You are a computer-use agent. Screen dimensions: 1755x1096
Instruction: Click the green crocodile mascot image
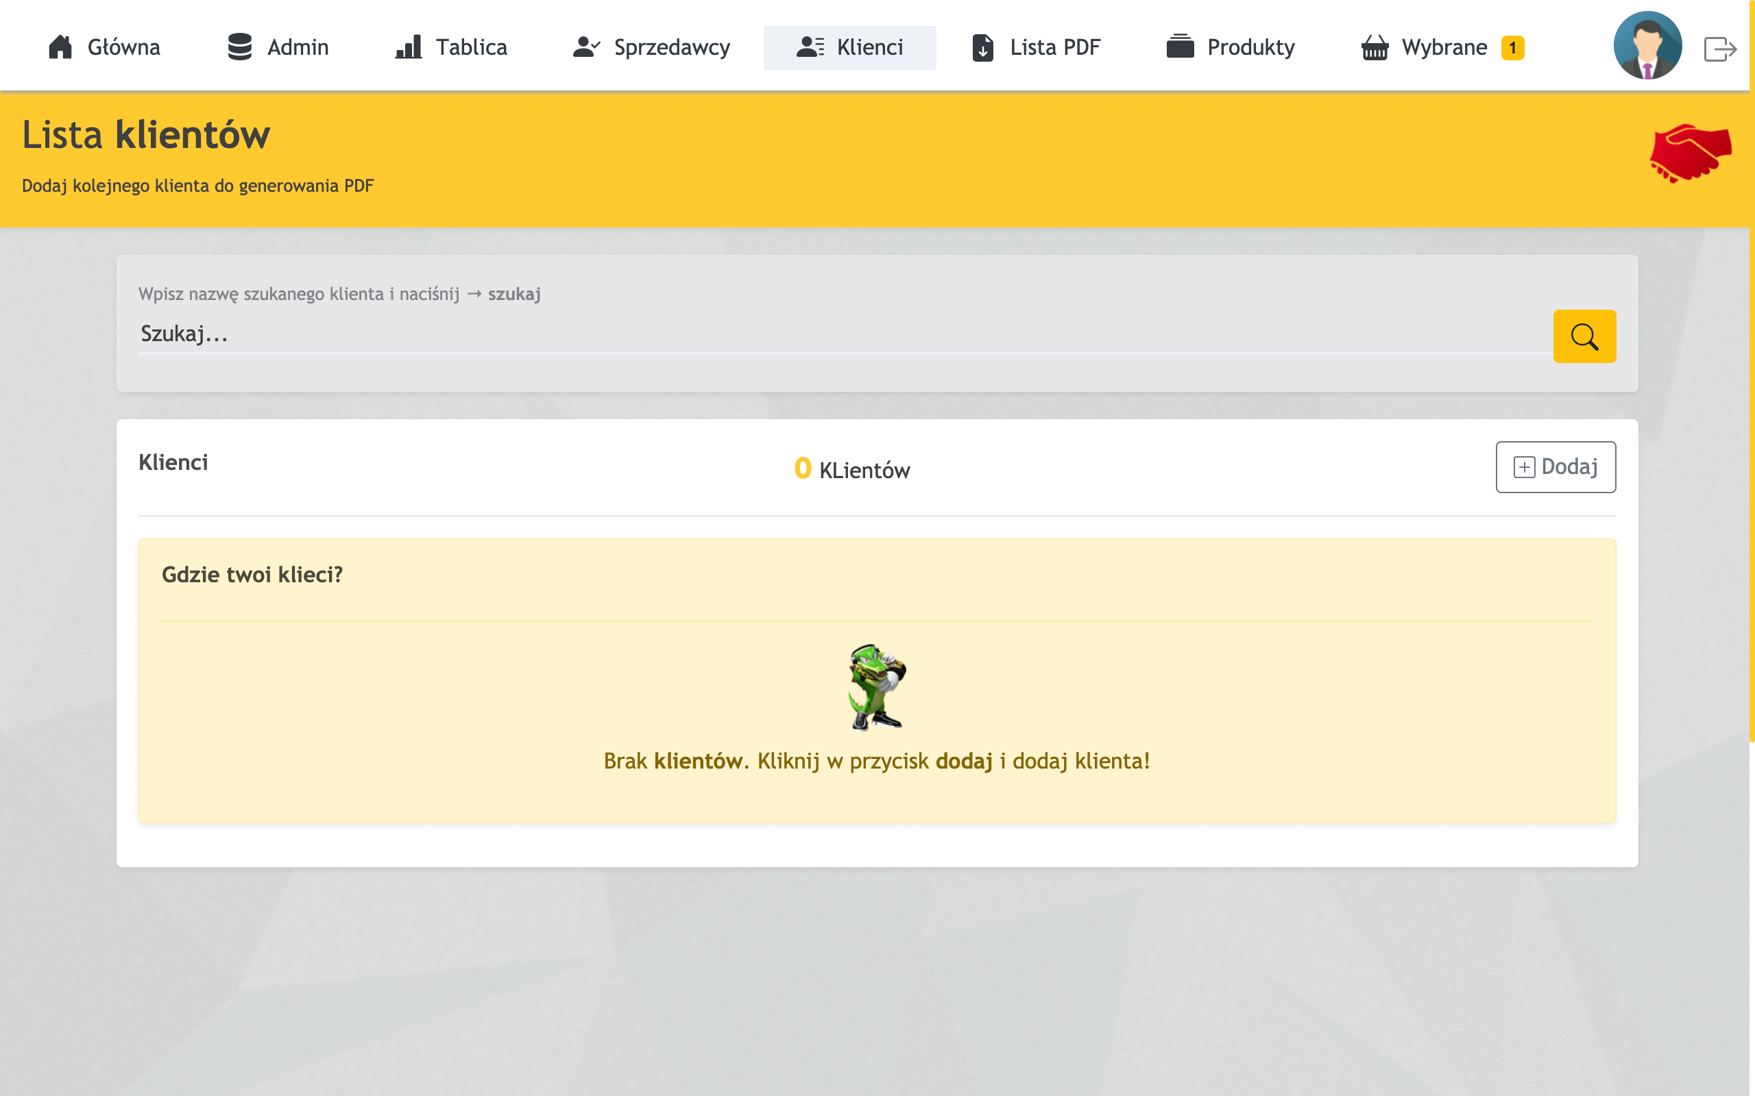(877, 687)
